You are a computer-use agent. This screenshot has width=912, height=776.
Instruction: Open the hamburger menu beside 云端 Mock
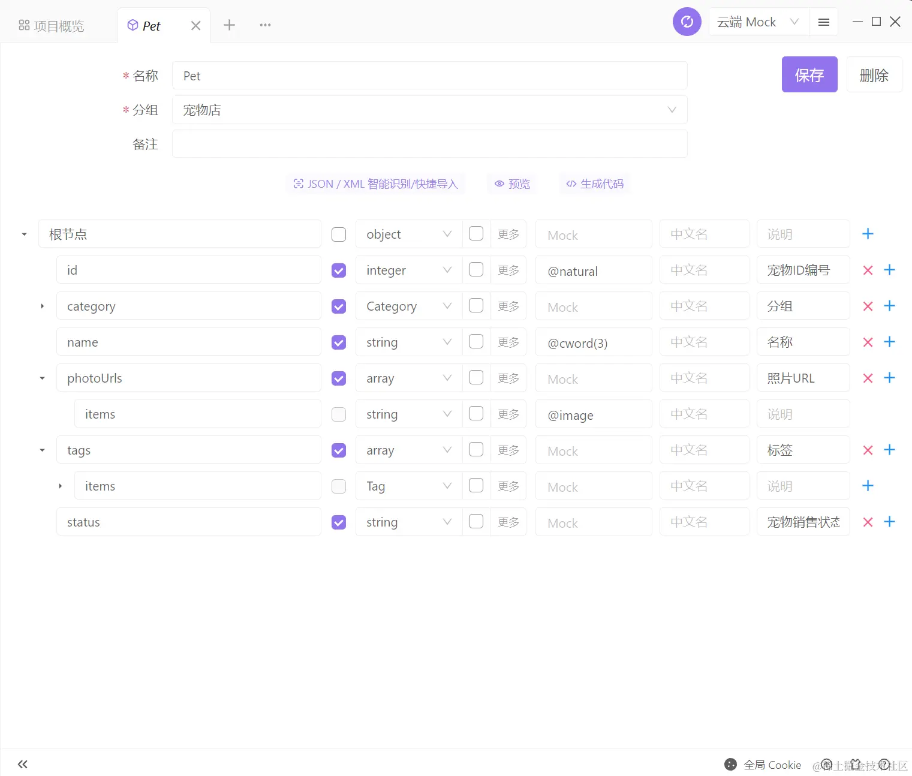(824, 22)
